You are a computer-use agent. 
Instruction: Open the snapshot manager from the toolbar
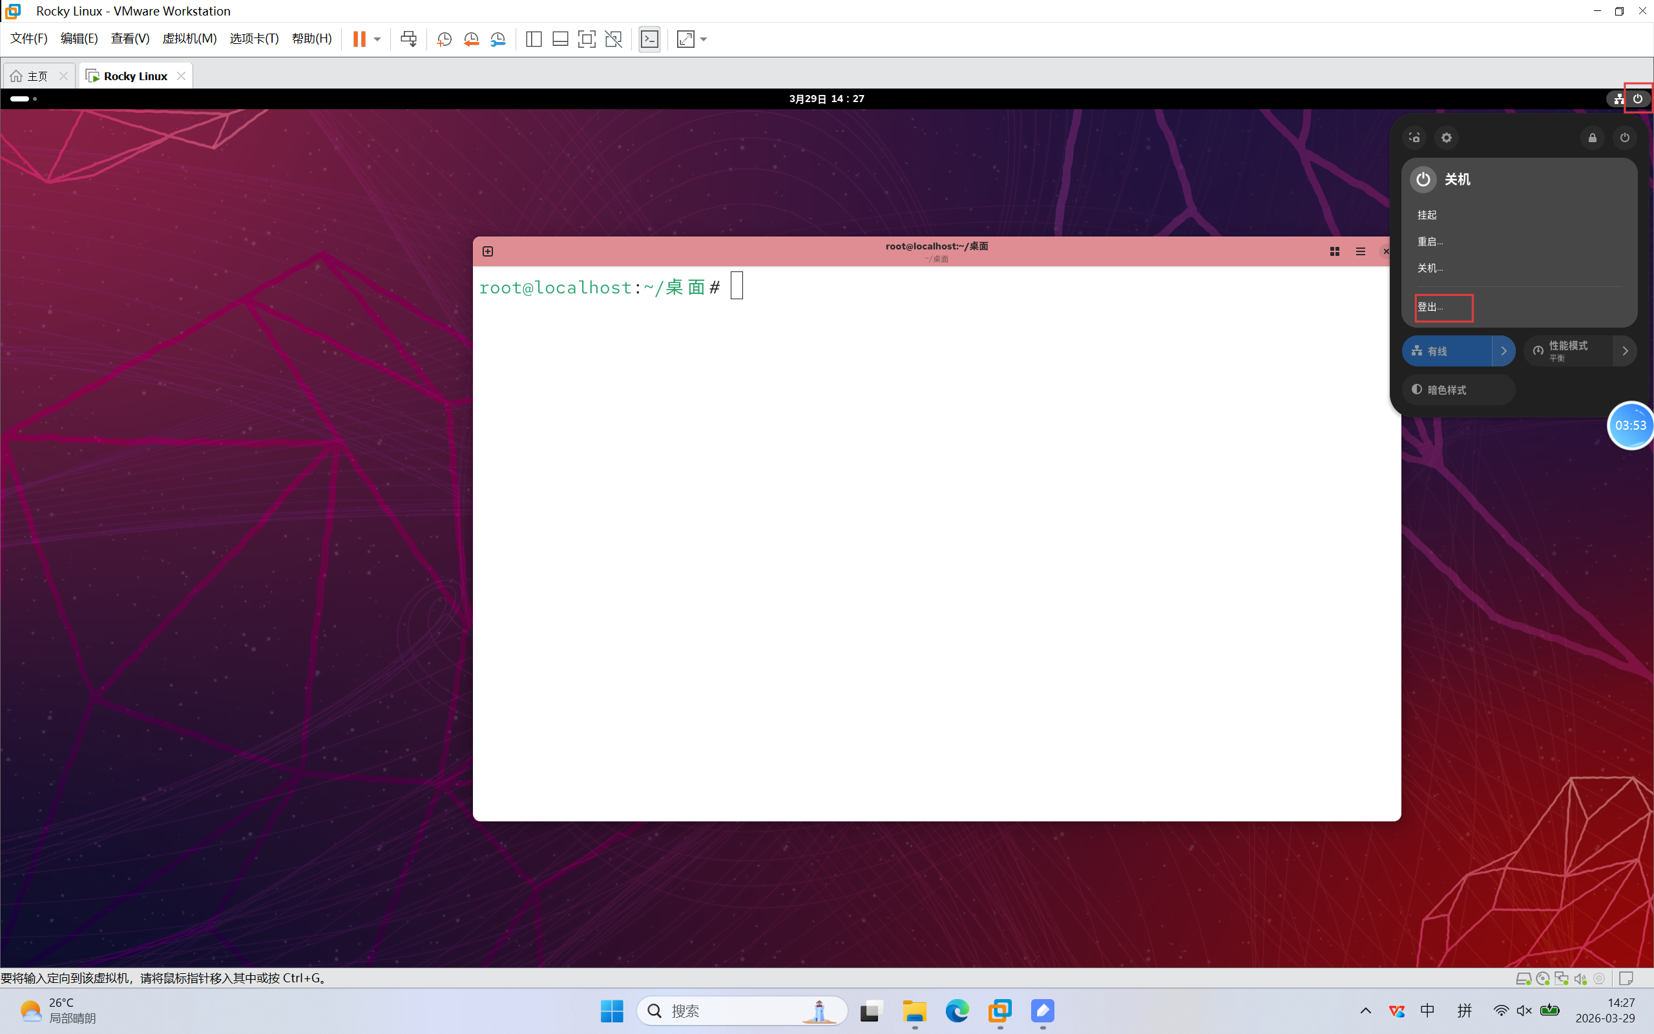pos(498,39)
